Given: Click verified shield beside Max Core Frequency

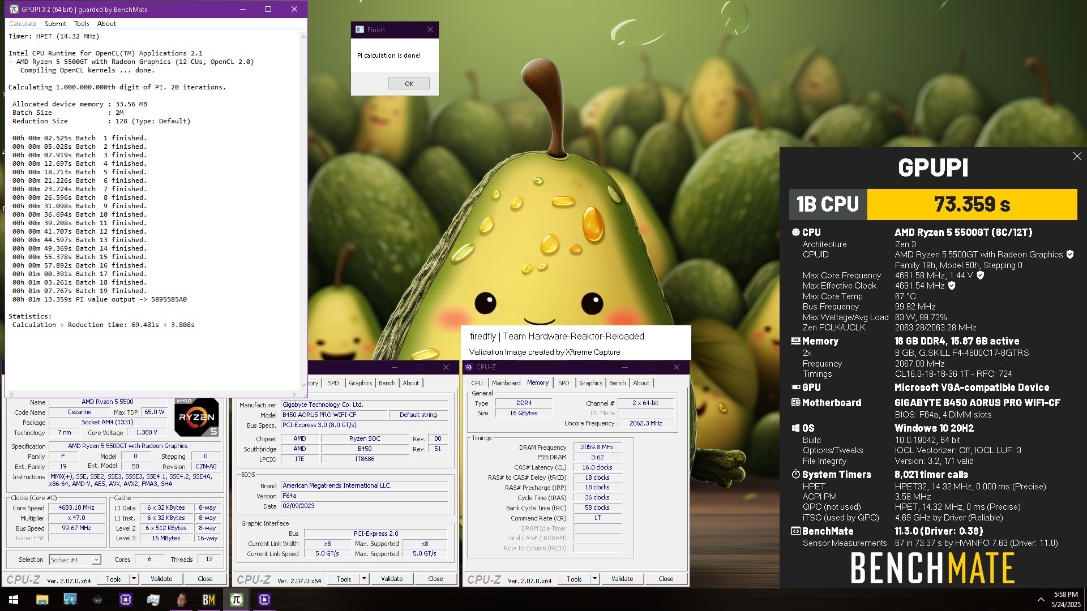Looking at the screenshot, I should point(981,276).
